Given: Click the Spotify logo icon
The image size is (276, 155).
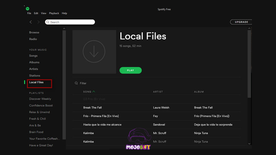Looking at the screenshot, I should pyautogui.click(x=28, y=9).
